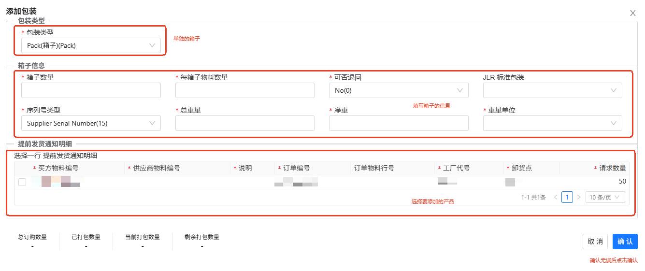This screenshot has height=271, width=645.
Task: Expand the 可否退回 No(0) dropdown
Action: pyautogui.click(x=399, y=90)
